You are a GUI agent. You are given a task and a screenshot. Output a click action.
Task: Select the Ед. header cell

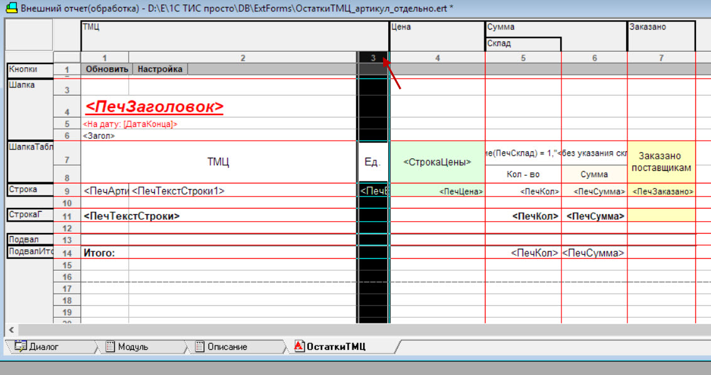pos(373,162)
